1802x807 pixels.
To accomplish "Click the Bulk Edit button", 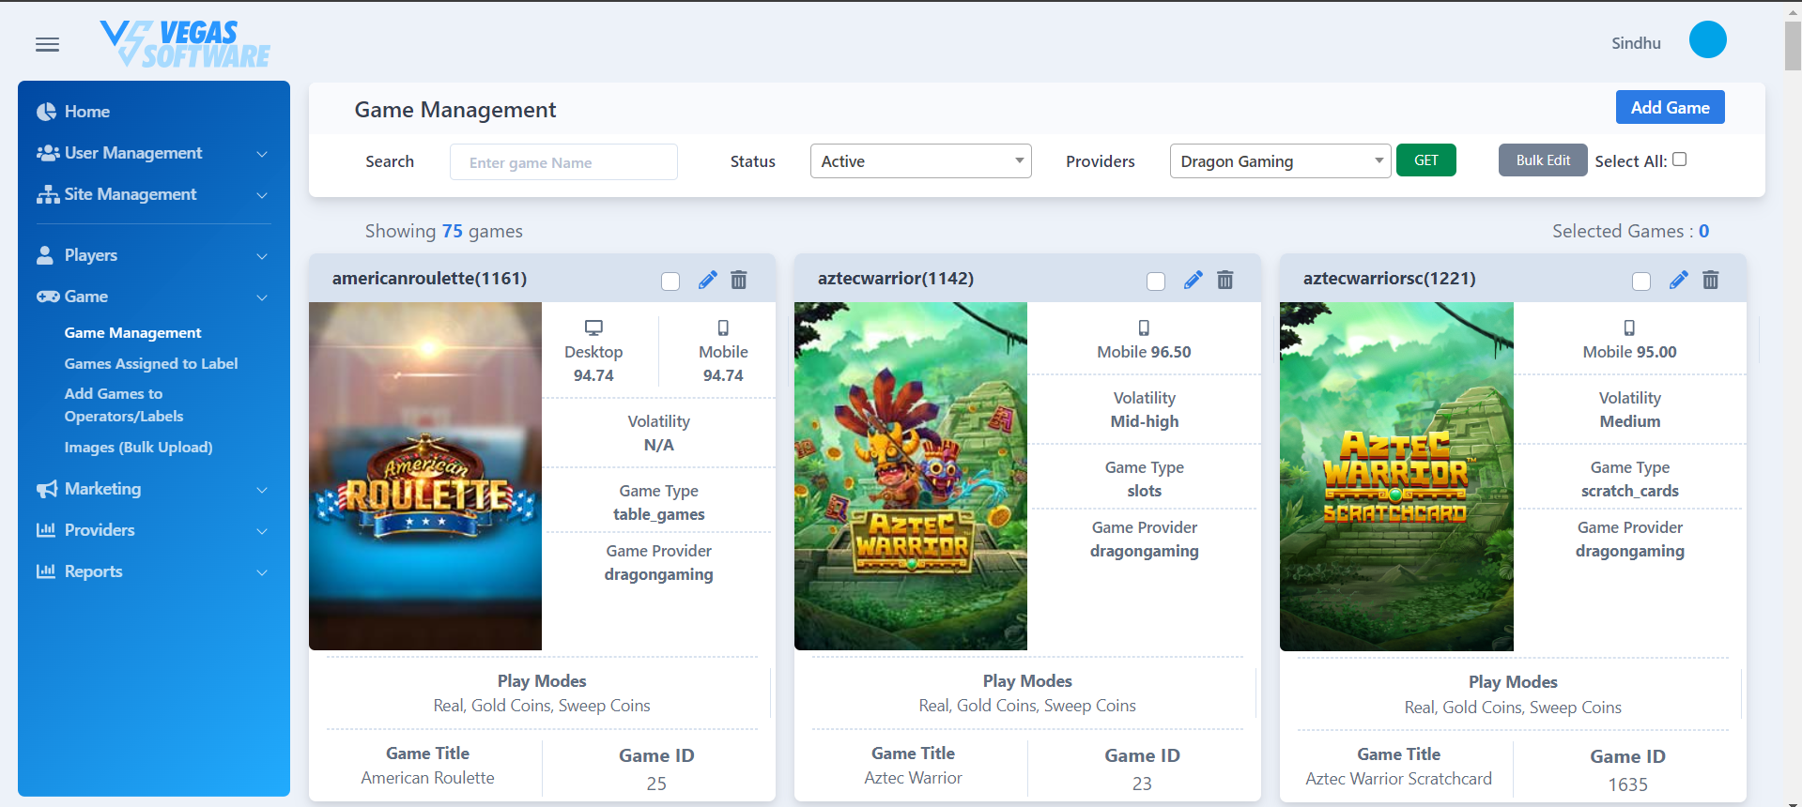I will tap(1543, 160).
